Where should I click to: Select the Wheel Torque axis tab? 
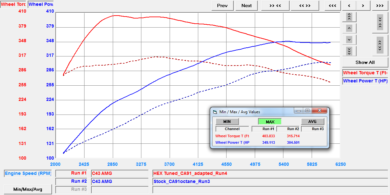coord(13,5)
